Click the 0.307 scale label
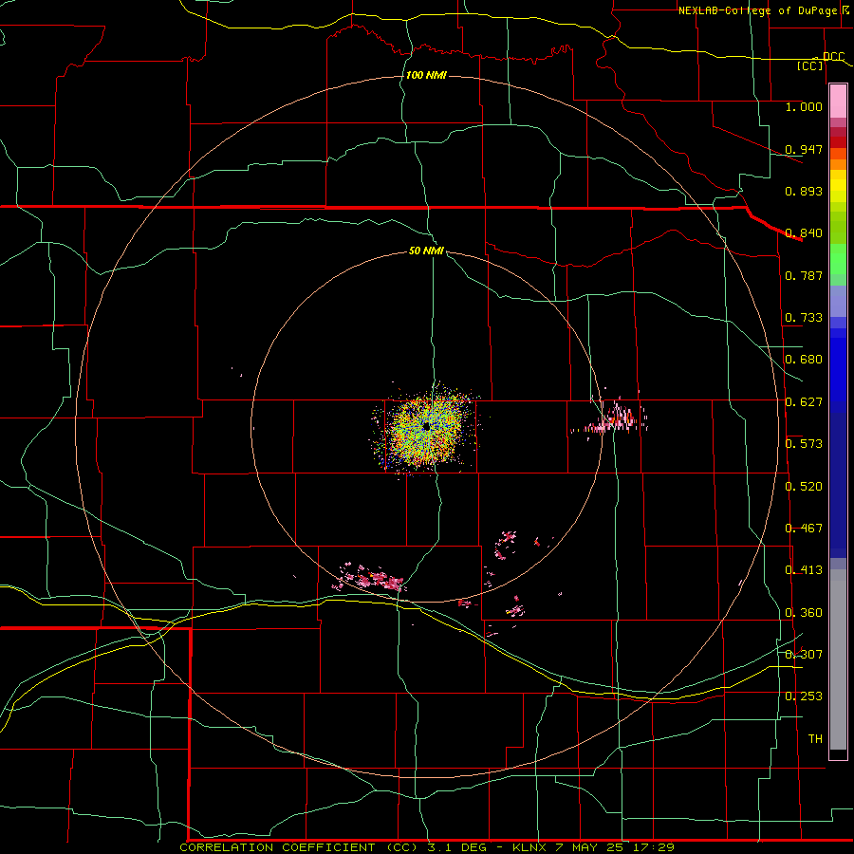854x854 pixels. (x=804, y=655)
